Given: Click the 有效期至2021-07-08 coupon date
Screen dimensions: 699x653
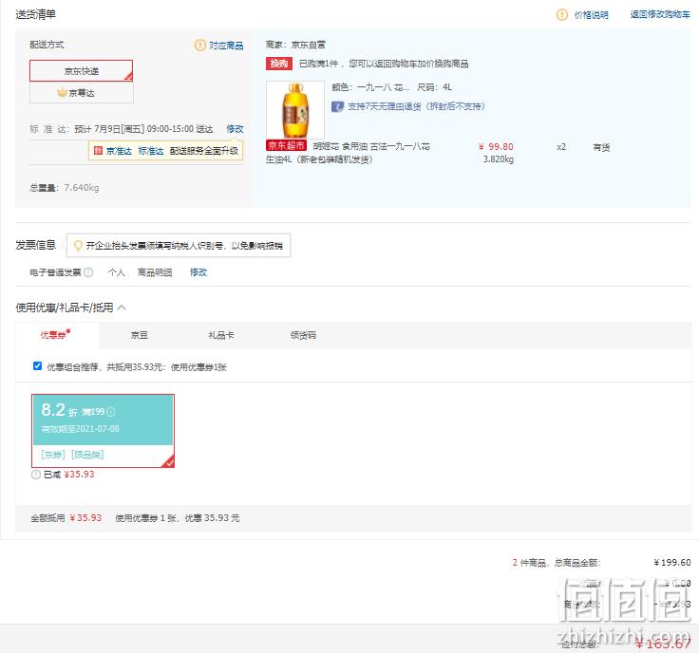Looking at the screenshot, I should (80, 428).
